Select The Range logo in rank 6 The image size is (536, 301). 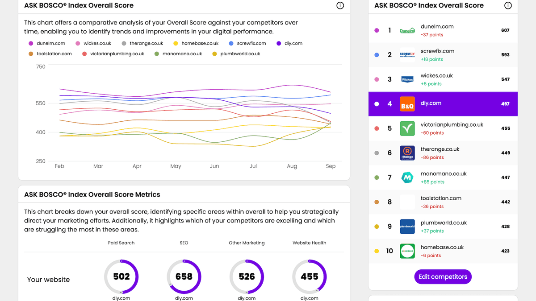407,153
